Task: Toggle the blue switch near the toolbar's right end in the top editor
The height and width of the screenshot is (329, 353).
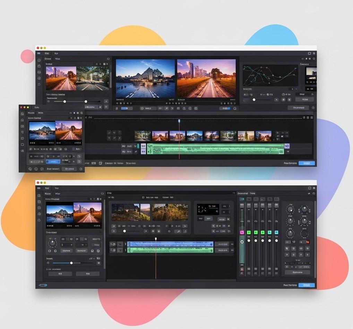Action: pyautogui.click(x=225, y=108)
